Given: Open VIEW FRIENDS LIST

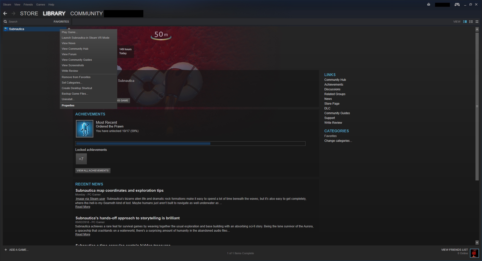Looking at the screenshot, I should tap(454, 250).
